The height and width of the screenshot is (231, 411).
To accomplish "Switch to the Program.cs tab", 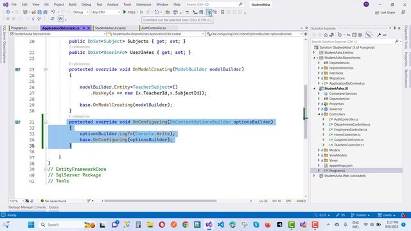I will (x=19, y=28).
